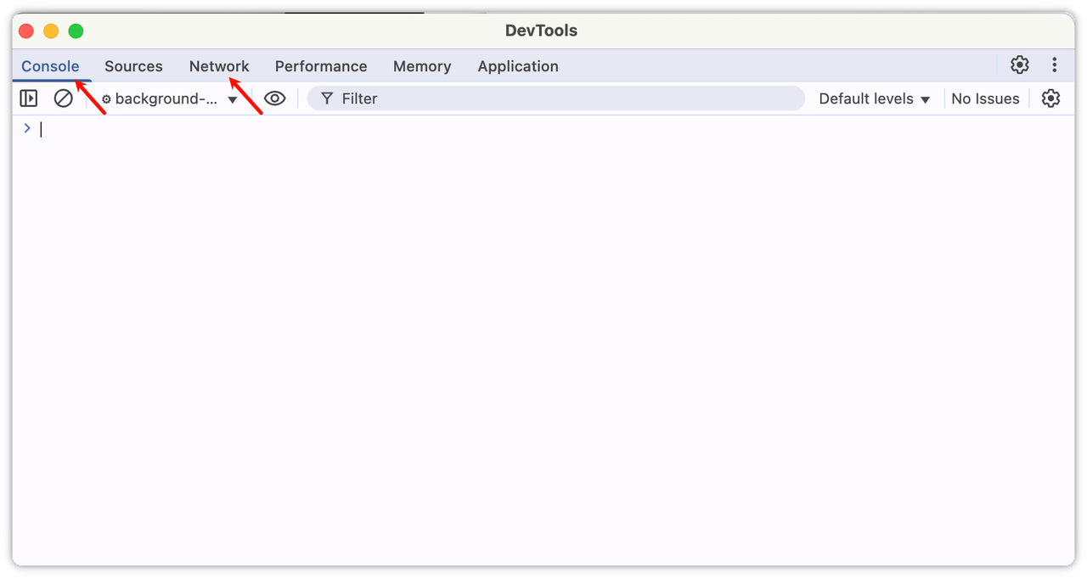Switch to the Network tab
1087x578 pixels.
(219, 66)
